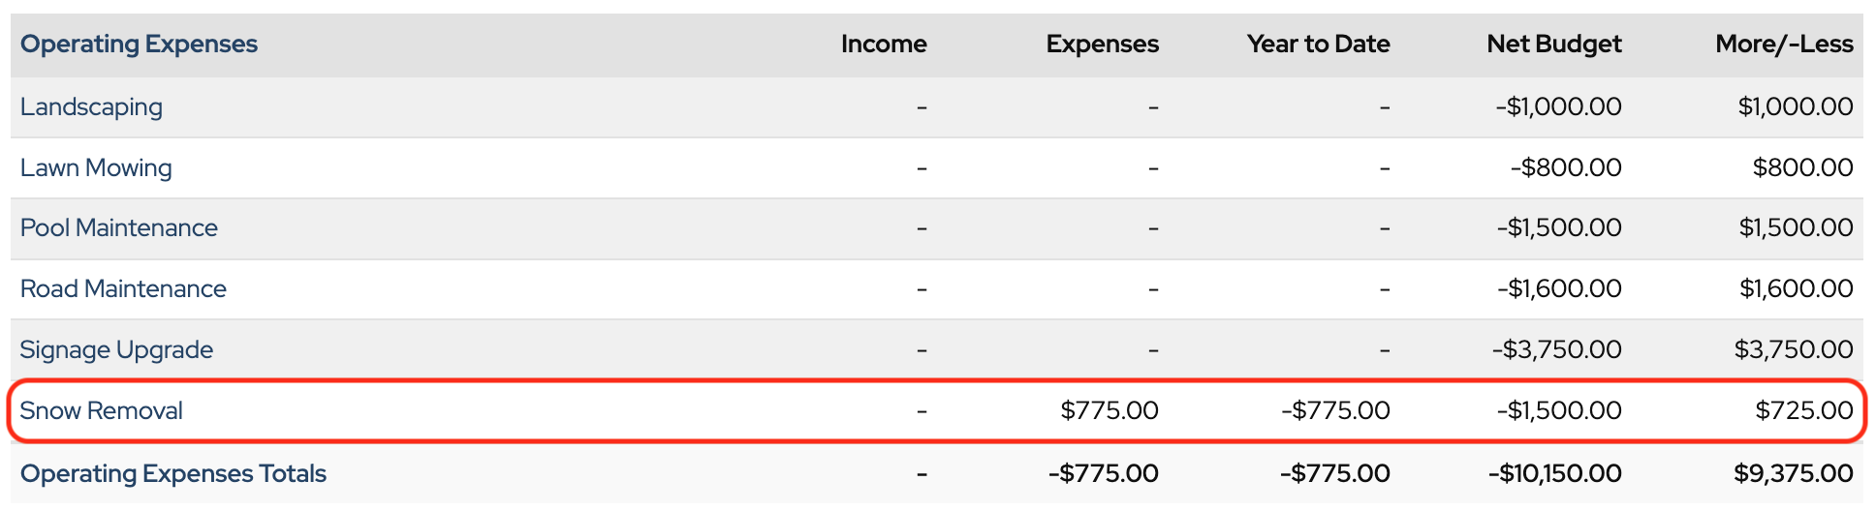The width and height of the screenshot is (1876, 511).
Task: Click the More/-Less column header
Action: (x=1783, y=44)
